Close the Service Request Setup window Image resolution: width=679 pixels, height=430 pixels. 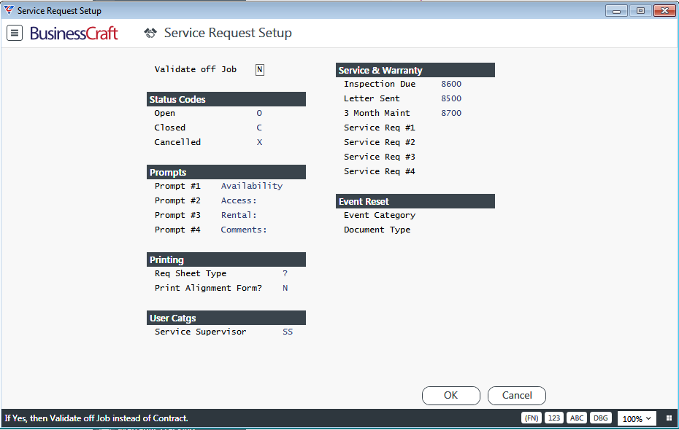(x=664, y=11)
